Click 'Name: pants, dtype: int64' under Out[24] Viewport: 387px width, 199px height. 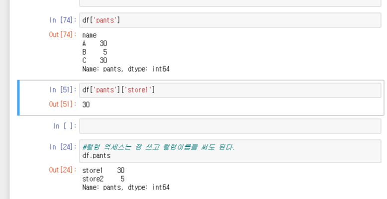[x=126, y=187]
